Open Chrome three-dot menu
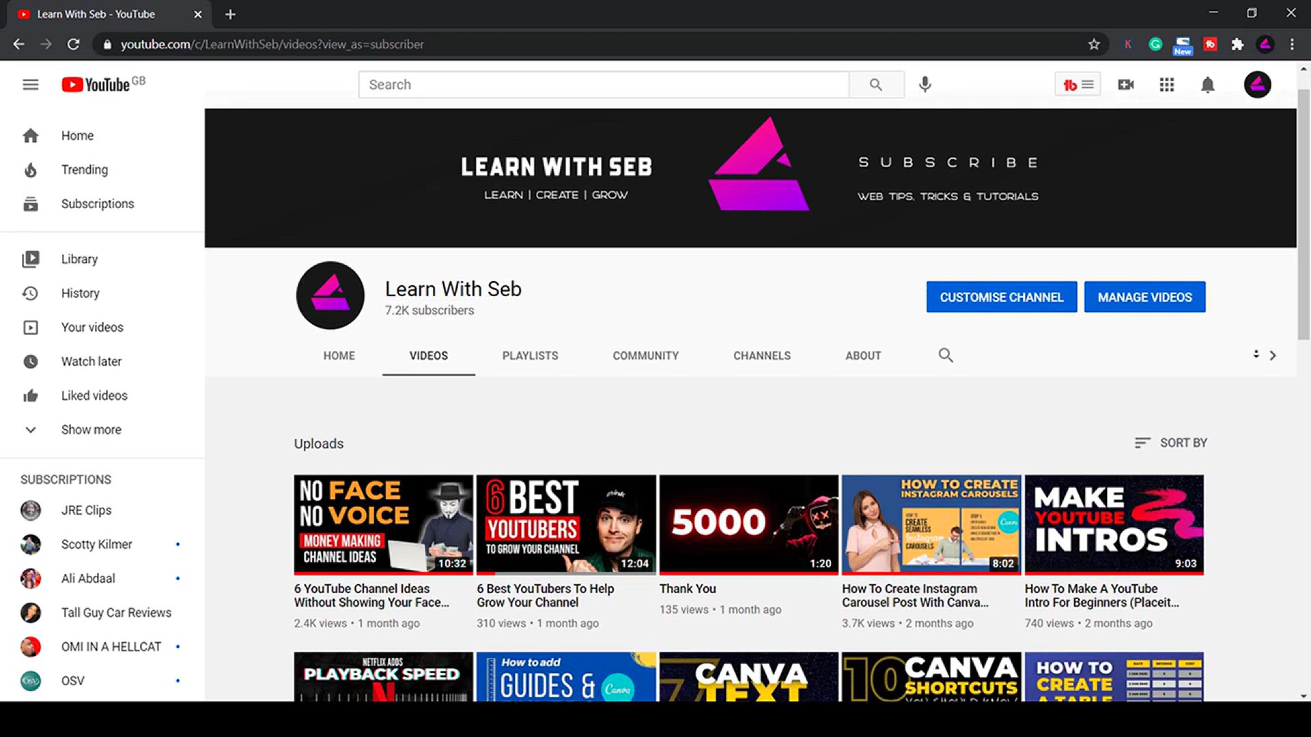The width and height of the screenshot is (1311, 737). pyautogui.click(x=1292, y=44)
